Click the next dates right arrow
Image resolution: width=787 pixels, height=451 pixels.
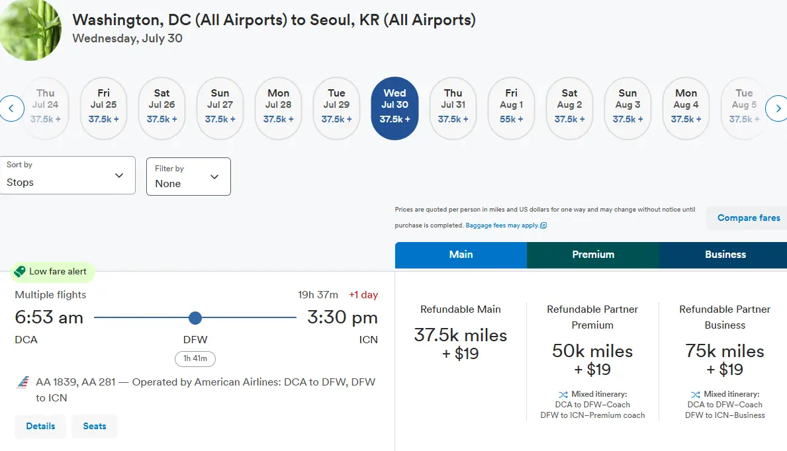tap(776, 108)
